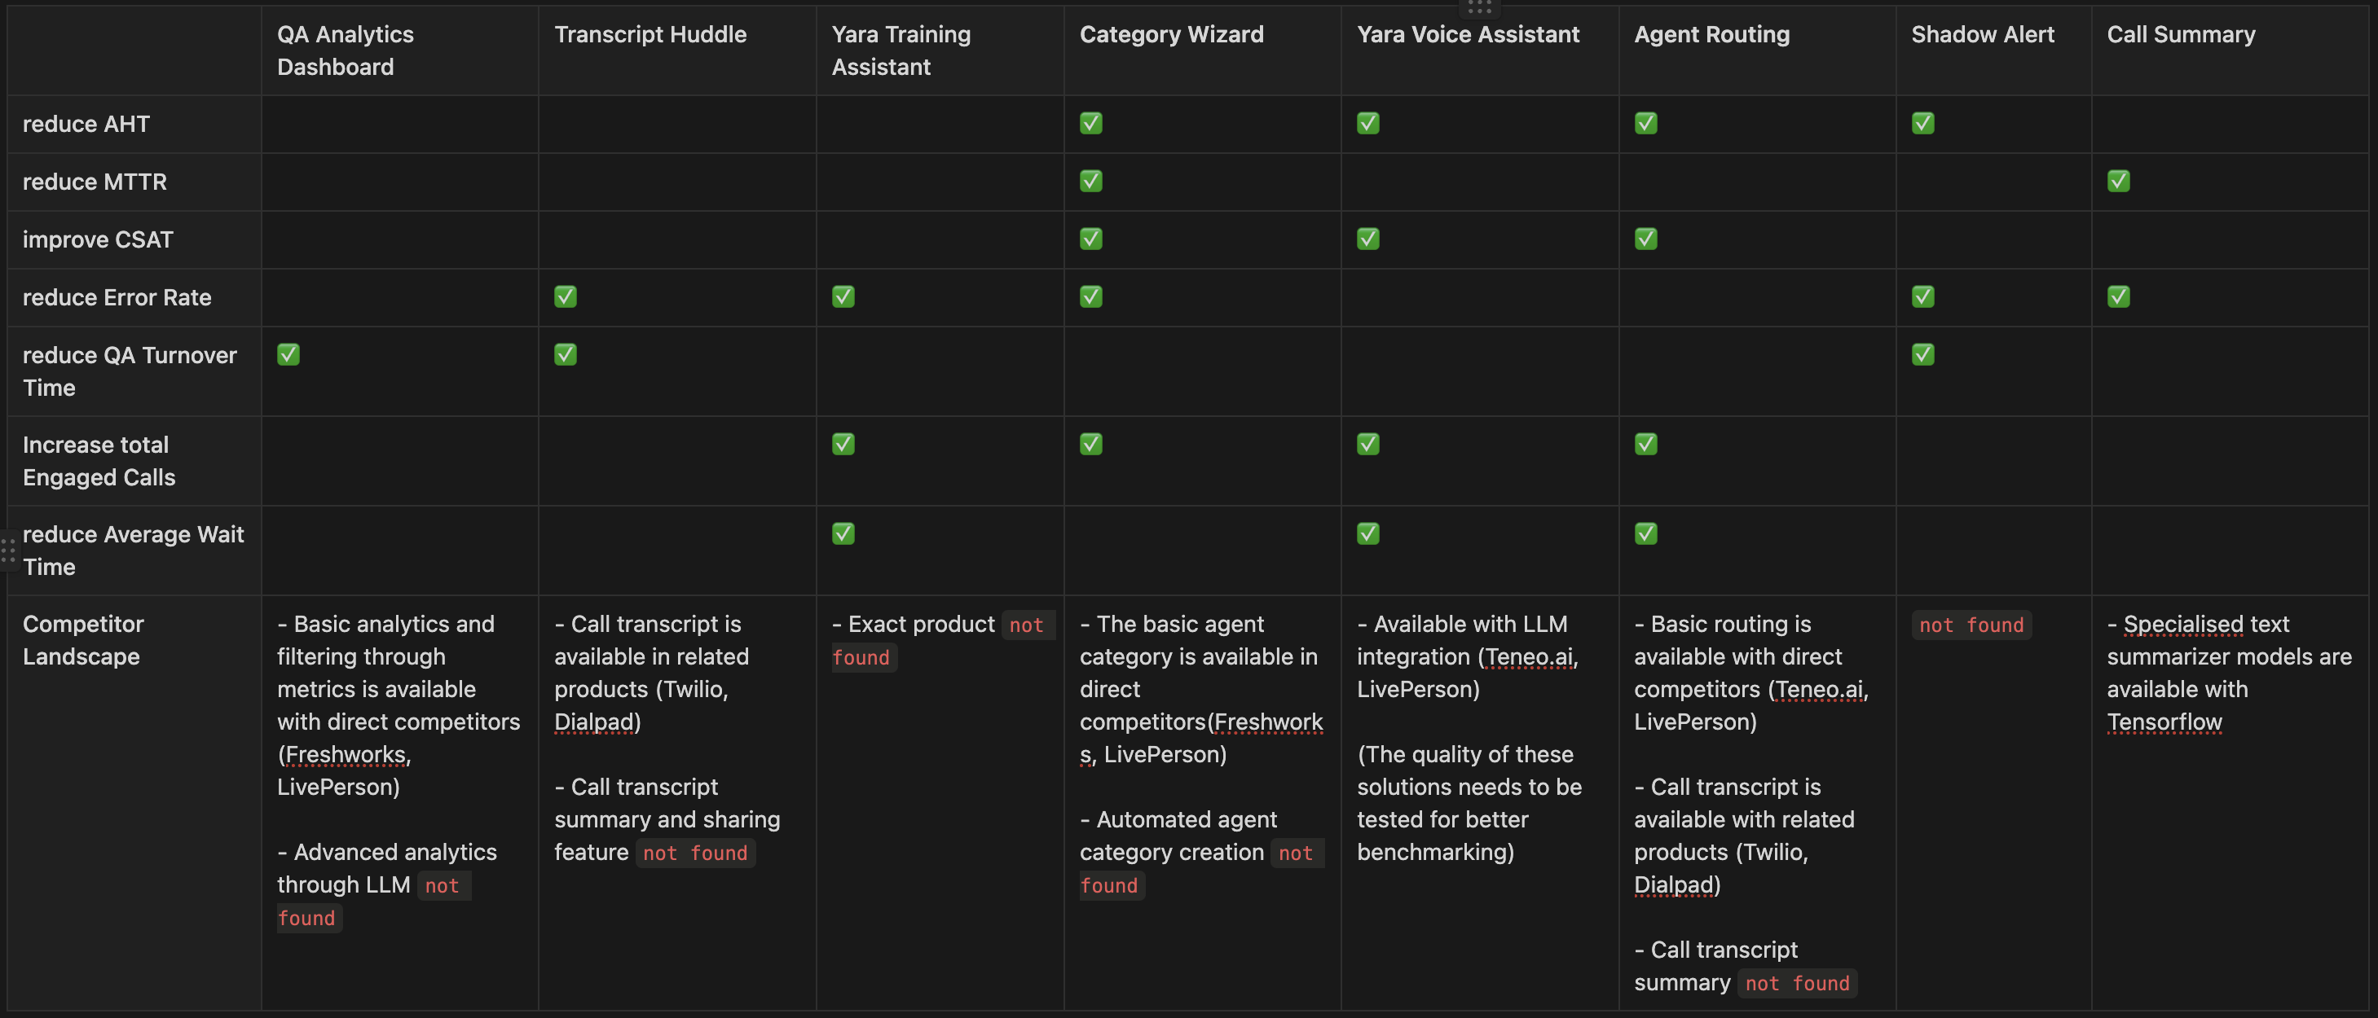Select the Shadow Alert column header
This screenshot has width=2378, height=1018.
pos(1993,50)
